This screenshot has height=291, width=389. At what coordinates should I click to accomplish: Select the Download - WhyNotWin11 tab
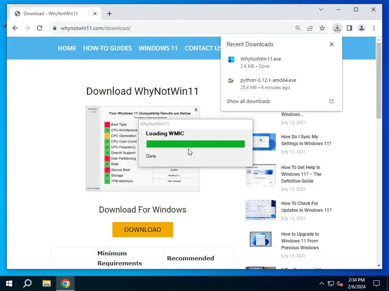(x=55, y=14)
